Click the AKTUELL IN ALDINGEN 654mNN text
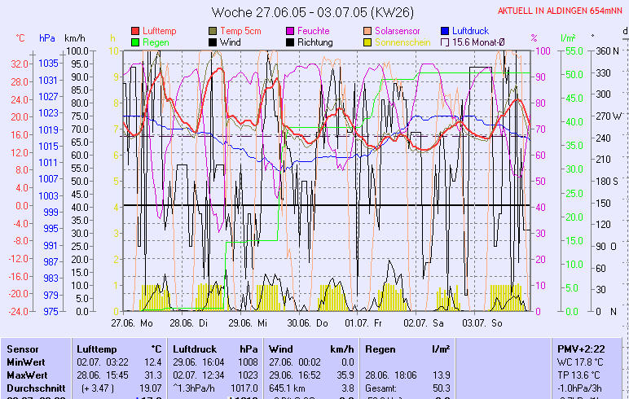Image resolution: width=629 pixels, height=399 pixels. 561,11
